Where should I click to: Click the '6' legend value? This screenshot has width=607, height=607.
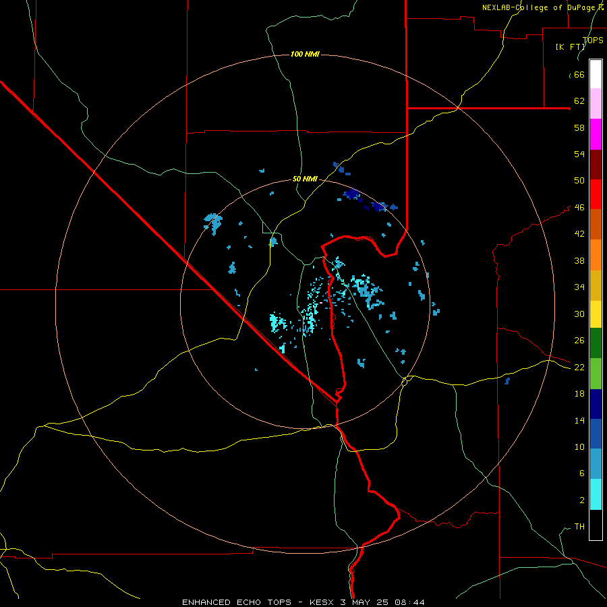pyautogui.click(x=582, y=473)
